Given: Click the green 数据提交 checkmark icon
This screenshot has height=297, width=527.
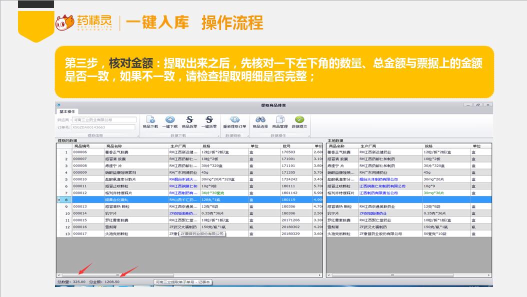Looking at the screenshot, I should [x=299, y=120].
